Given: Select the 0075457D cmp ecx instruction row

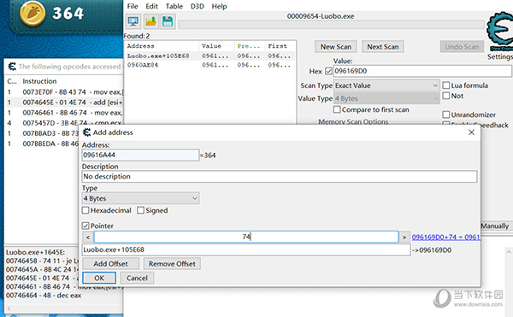Looking at the screenshot, I should coord(64,123).
